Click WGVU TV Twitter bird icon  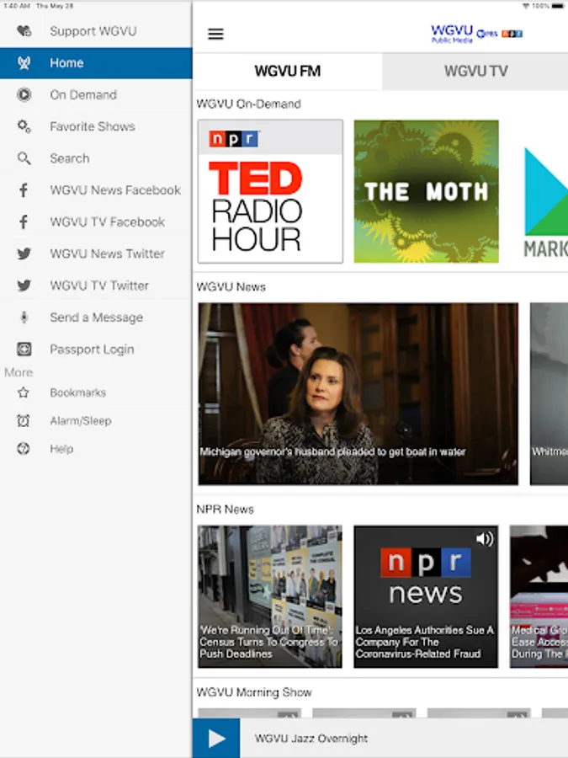[24, 286]
